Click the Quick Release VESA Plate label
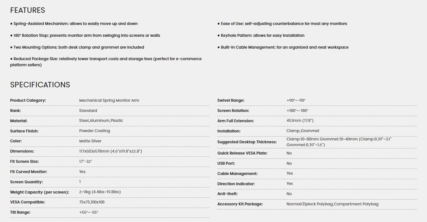The width and height of the screenshot is (427, 222). [242, 153]
